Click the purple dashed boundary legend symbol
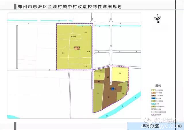Image resolution: width=184 pixels, height=130 pixels. pyautogui.click(x=153, y=115)
